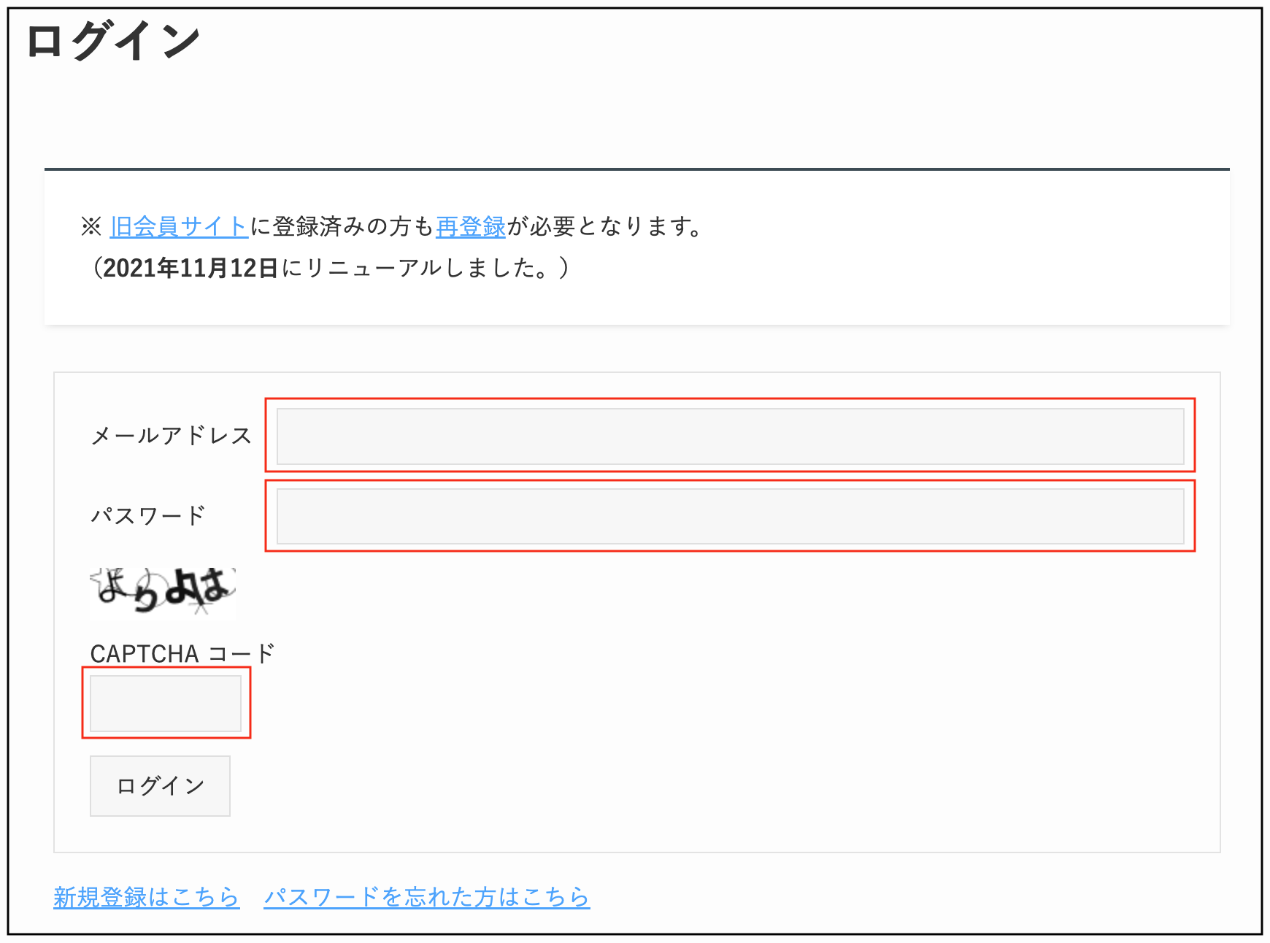Navigate to the re-registration page
Screen dimensions: 1270x943
(470, 226)
